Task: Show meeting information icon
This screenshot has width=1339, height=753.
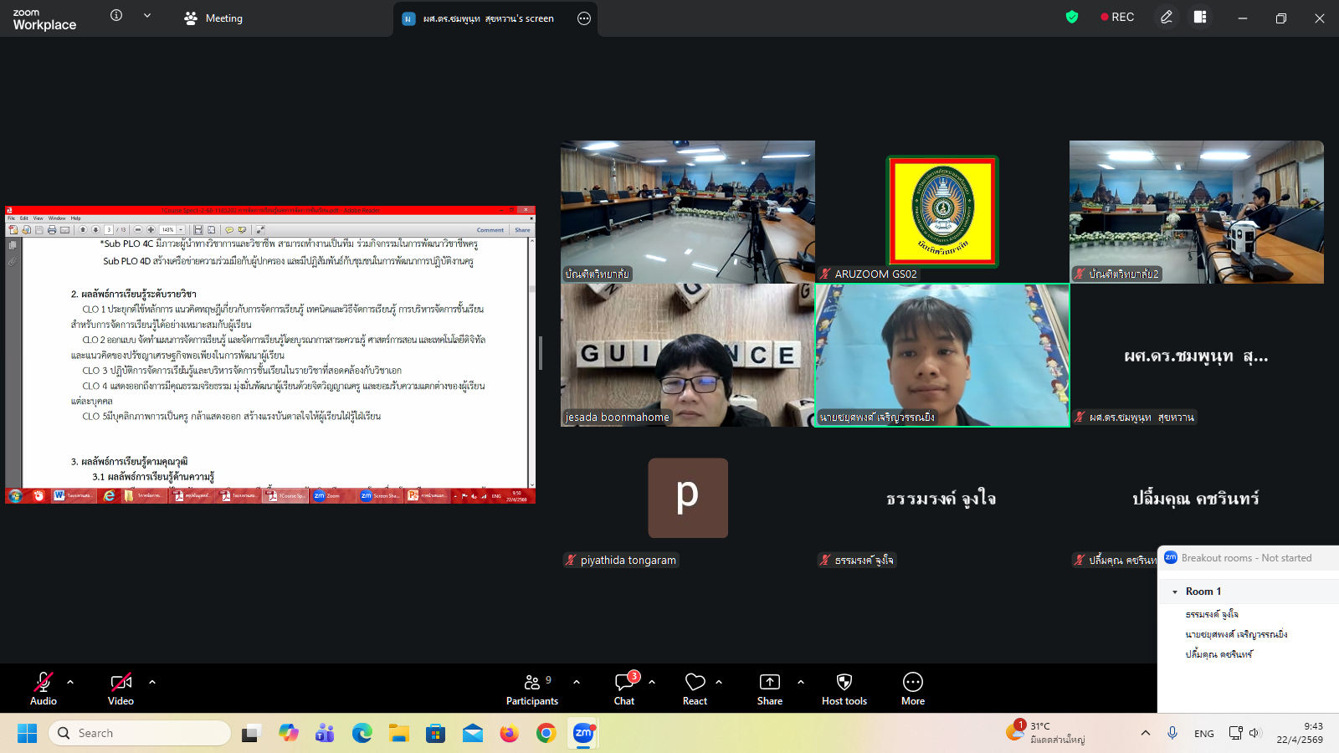Action: pos(116,16)
